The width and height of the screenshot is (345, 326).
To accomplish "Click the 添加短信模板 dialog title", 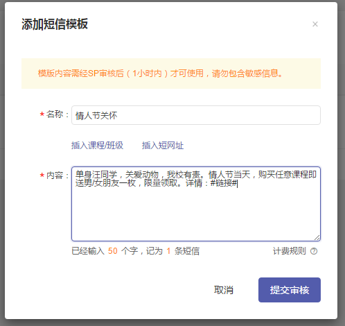I will 55,24.
